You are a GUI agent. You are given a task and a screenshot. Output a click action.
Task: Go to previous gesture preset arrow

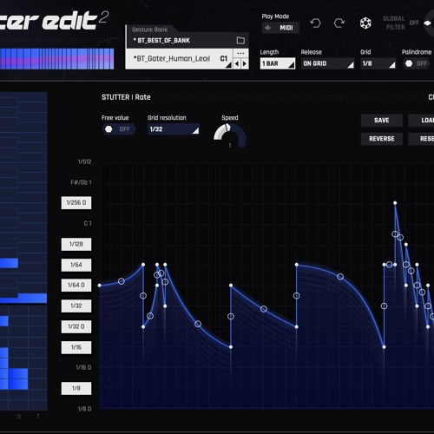[x=237, y=63]
